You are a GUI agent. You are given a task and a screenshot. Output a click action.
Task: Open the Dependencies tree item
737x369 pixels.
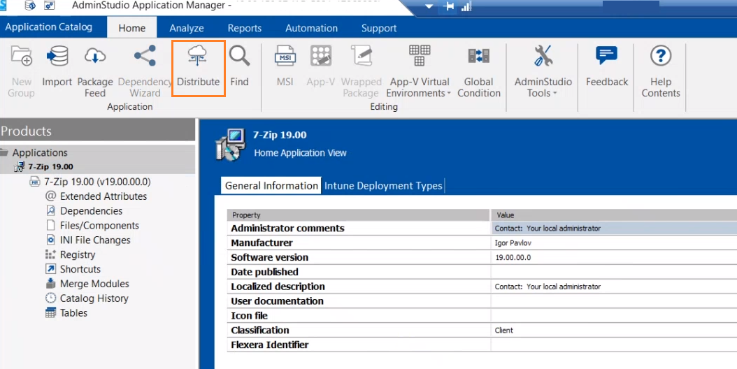(91, 210)
